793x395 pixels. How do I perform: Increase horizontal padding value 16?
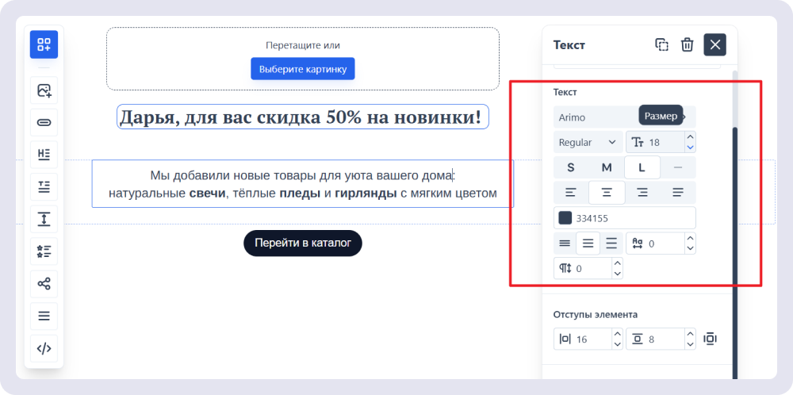tap(617, 334)
